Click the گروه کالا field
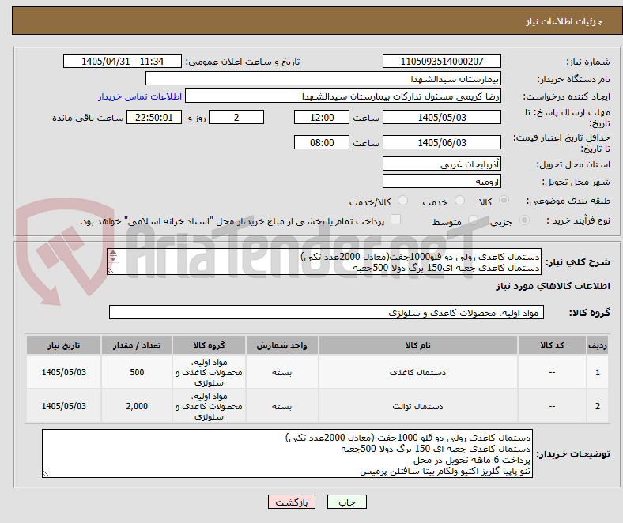This screenshot has width=623, height=523. tap(327, 312)
